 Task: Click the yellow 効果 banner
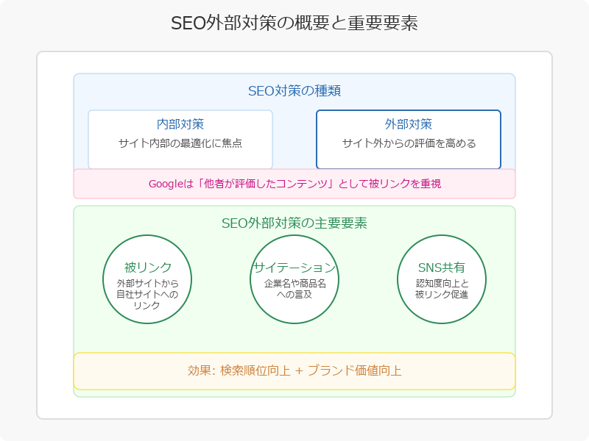coord(294,371)
